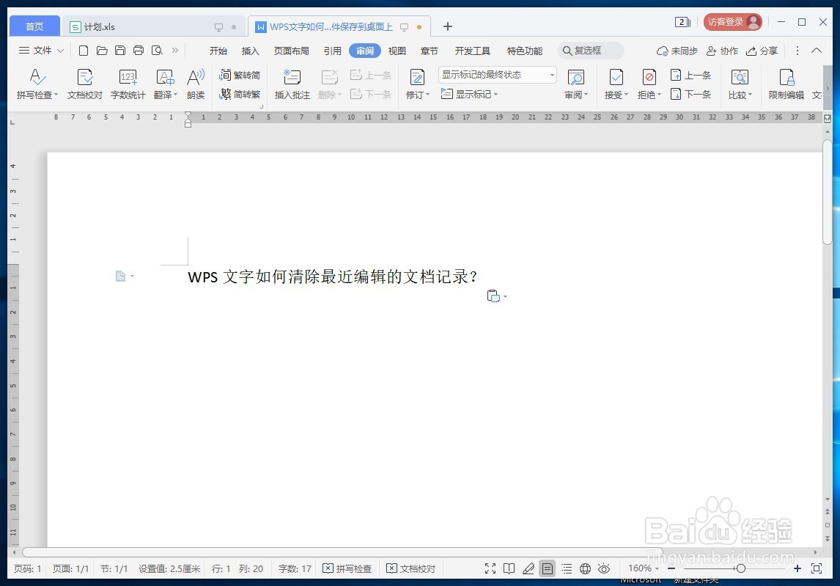Click the 朗读 read aloud icon
This screenshot has height=586, width=840.
click(x=196, y=84)
